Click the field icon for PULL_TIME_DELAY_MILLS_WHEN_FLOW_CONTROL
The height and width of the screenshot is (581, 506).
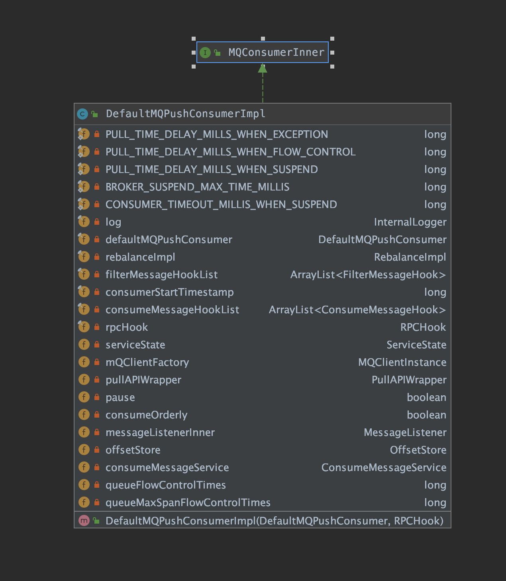pyautogui.click(x=83, y=151)
